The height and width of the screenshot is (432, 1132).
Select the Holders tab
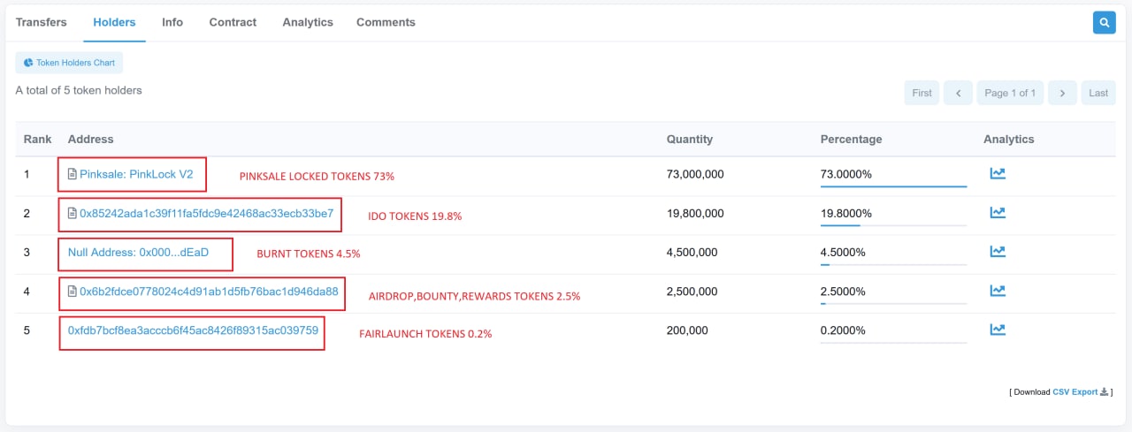pos(114,22)
